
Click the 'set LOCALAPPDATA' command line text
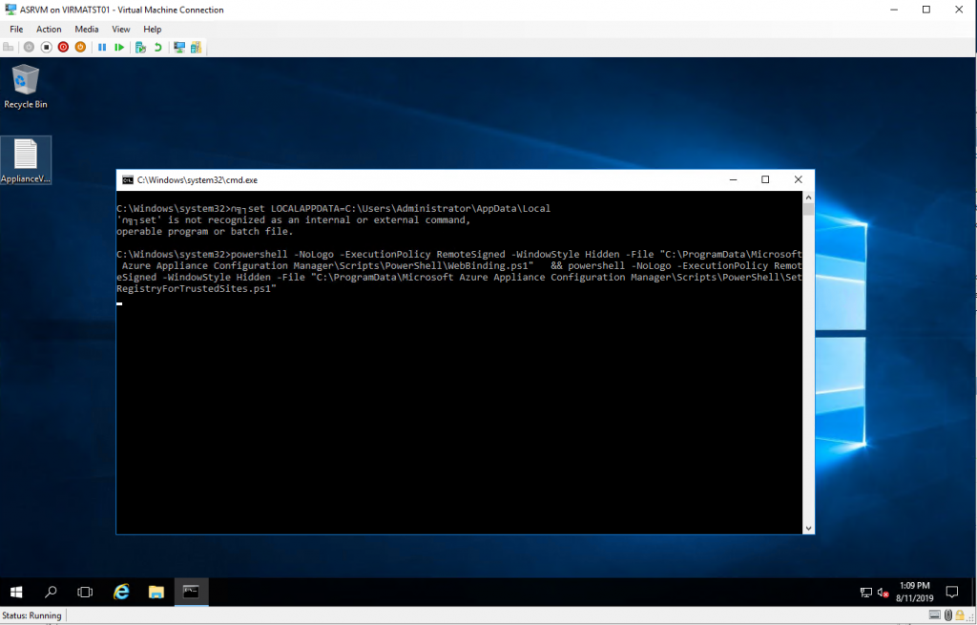400,208
